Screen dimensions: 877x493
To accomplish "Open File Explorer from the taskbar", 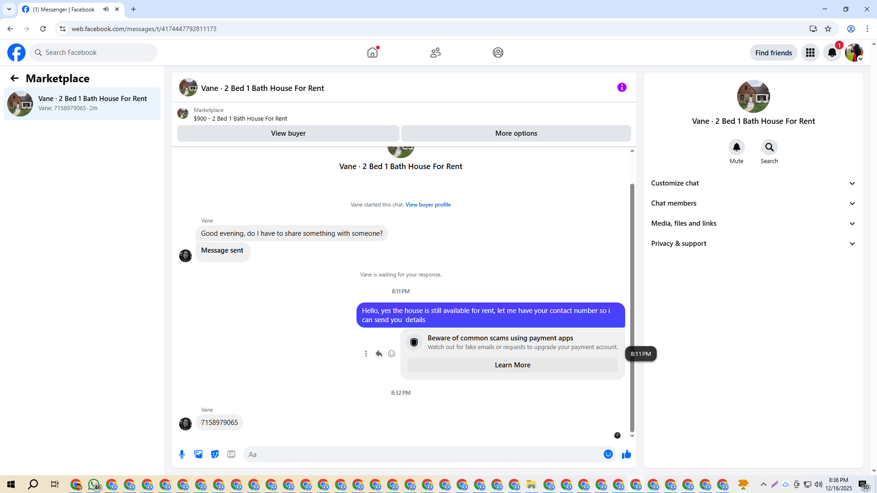I will point(531,484).
